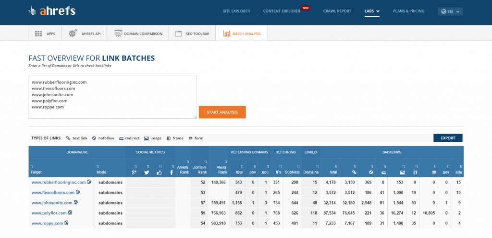This screenshot has height=238, width=492.
Task: Click the image legend icon
Action: click(x=147, y=138)
